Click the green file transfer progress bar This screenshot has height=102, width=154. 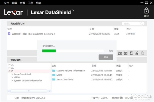point(49,51)
